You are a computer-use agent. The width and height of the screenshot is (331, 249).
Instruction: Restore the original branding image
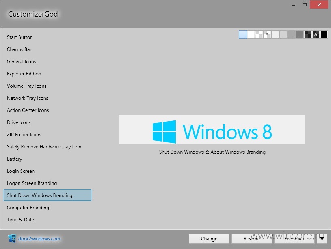tap(252, 239)
